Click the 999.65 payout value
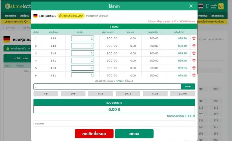 point(182,68)
